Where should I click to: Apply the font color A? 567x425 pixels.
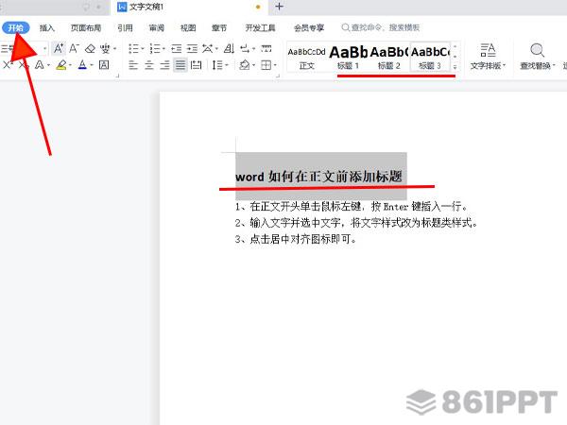point(82,65)
